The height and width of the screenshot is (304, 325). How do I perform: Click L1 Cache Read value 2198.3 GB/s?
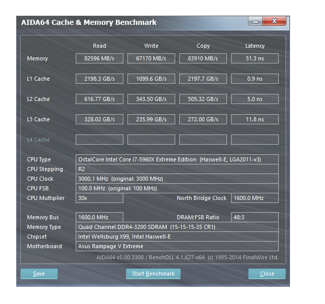coord(100,79)
